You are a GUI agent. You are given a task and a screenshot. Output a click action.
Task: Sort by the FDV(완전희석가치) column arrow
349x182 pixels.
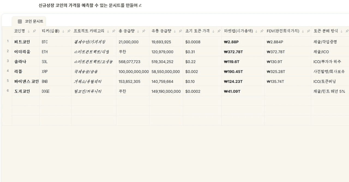303,31
